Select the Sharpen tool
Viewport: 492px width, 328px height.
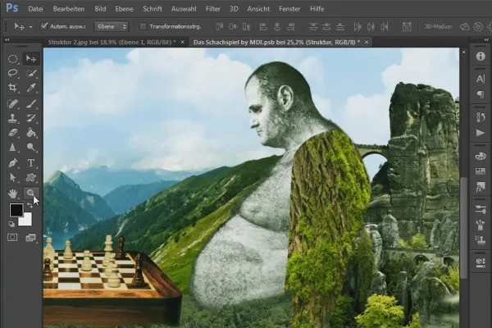coord(12,147)
